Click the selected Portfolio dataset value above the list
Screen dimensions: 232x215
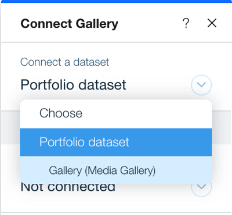pyautogui.click(x=73, y=85)
